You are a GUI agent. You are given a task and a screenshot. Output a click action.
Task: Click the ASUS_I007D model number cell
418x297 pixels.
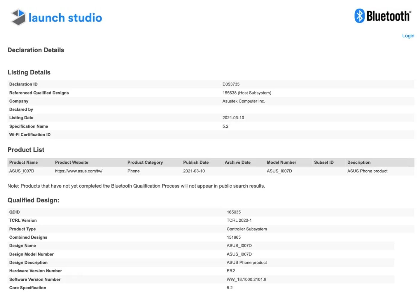click(279, 171)
